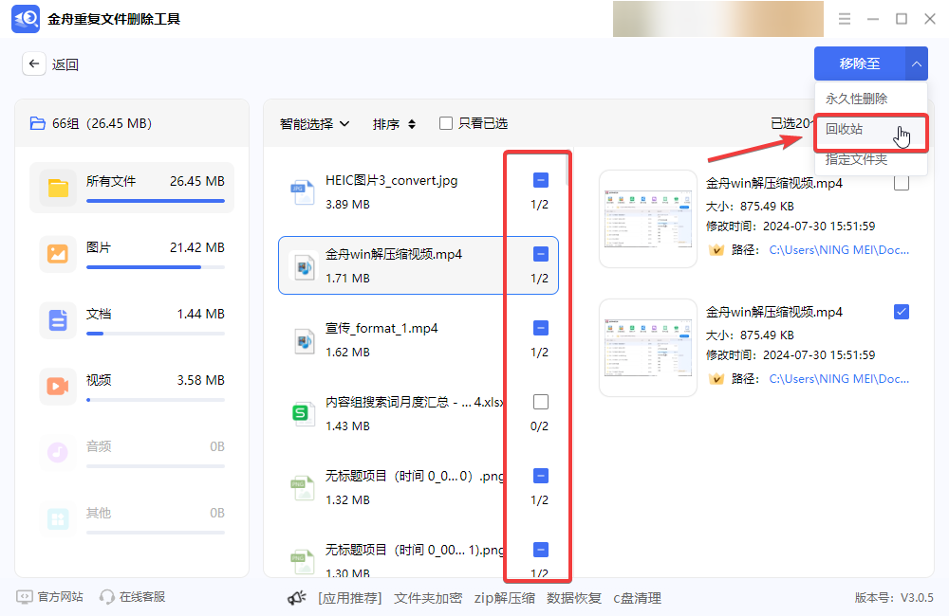949x616 pixels.
Task: Check the first 金舟win解压缩视频.mp4 detail checkbox
Action: click(902, 183)
